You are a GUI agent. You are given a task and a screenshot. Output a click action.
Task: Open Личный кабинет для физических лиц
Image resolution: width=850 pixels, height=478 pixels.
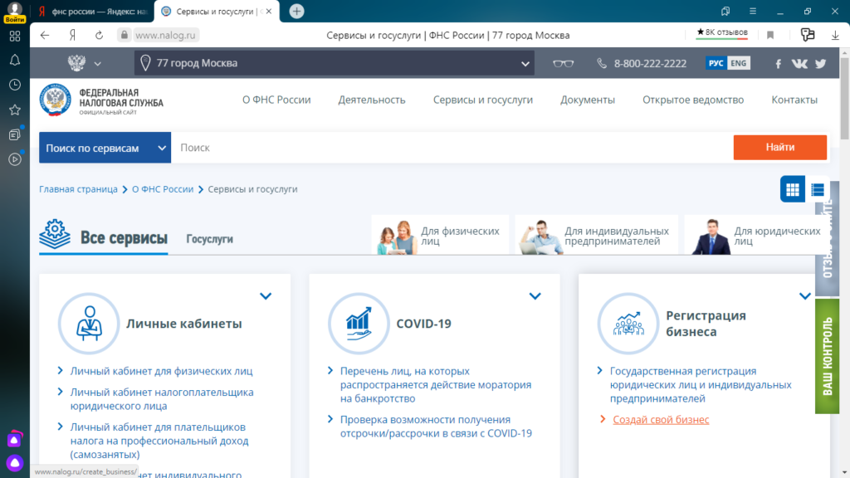coord(162,371)
